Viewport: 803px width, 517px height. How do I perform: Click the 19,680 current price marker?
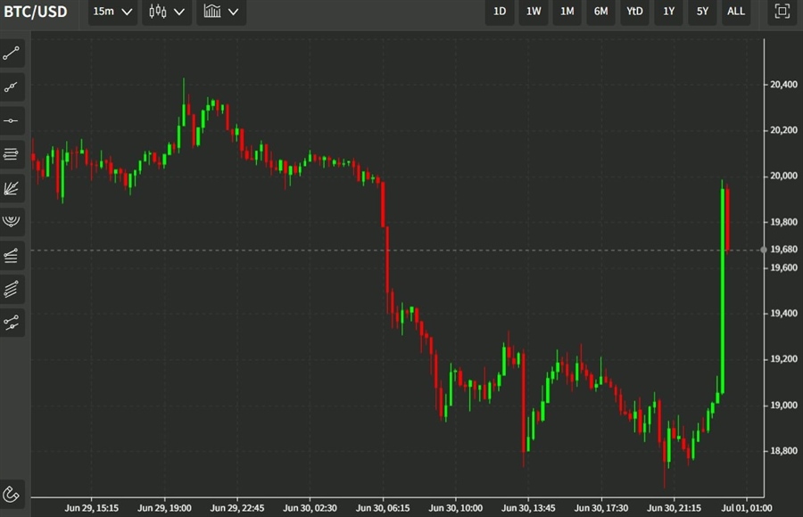coord(783,250)
